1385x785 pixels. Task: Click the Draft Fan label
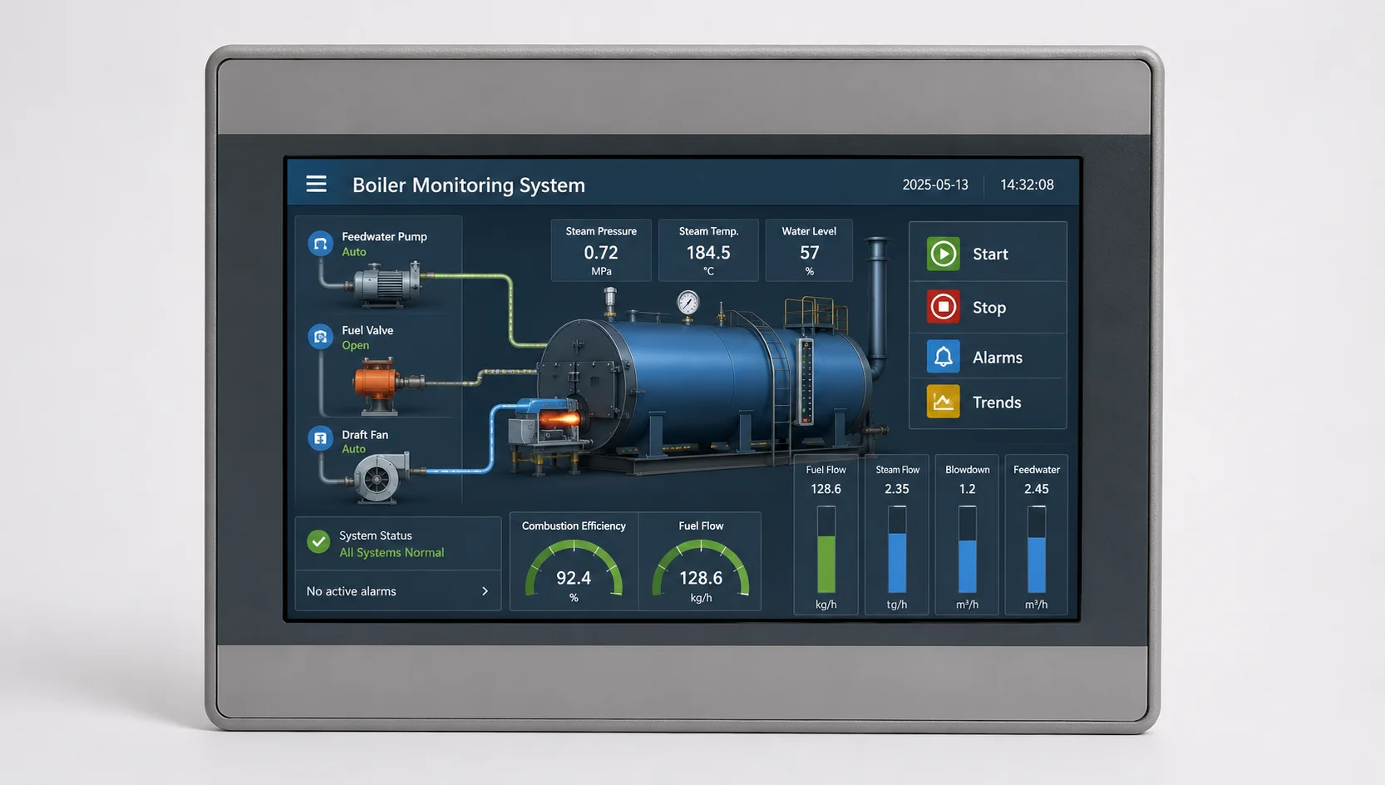tap(365, 434)
